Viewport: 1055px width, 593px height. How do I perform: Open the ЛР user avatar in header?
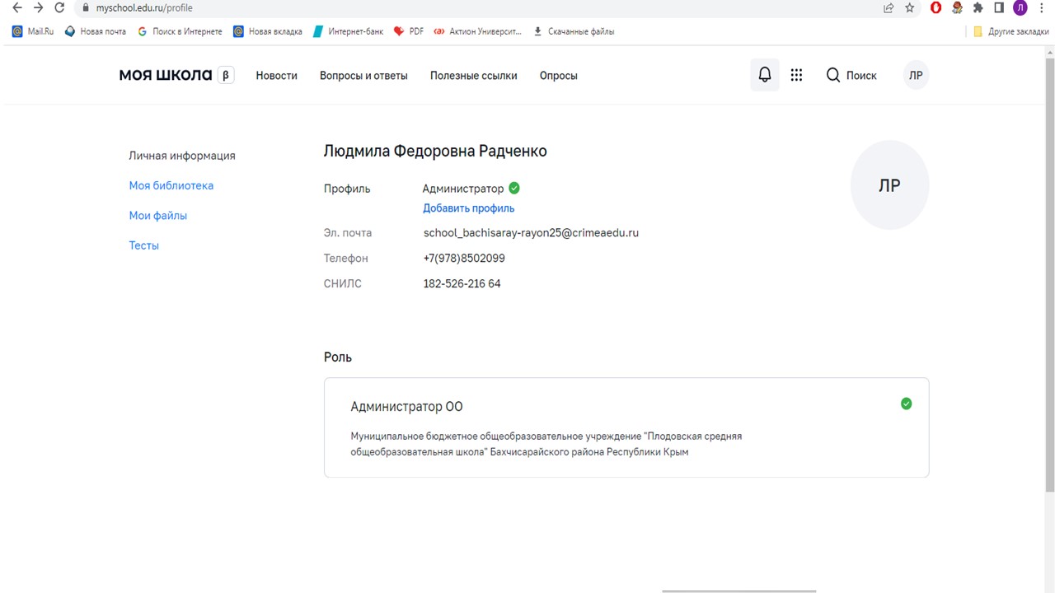pos(916,75)
